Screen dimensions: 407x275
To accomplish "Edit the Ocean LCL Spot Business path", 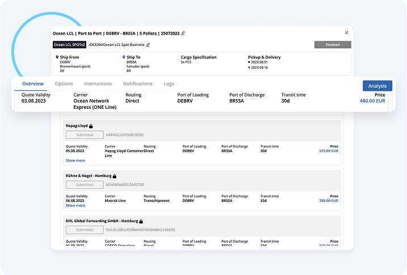I will click(x=148, y=44).
